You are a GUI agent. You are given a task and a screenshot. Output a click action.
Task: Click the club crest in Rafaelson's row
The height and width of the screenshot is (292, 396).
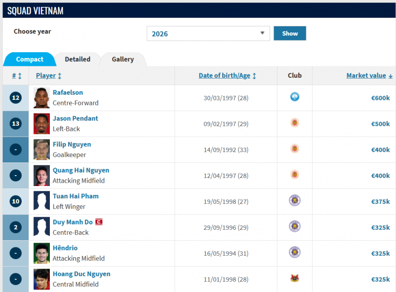[295, 97]
